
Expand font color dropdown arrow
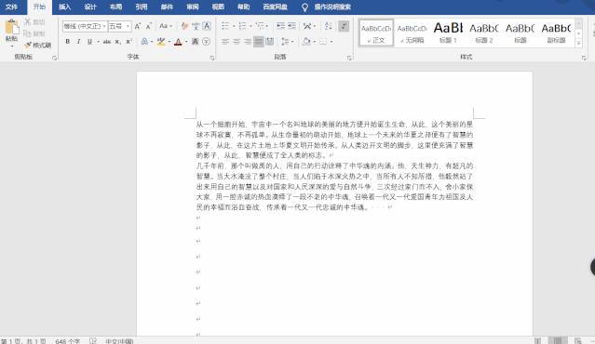[x=186, y=42]
